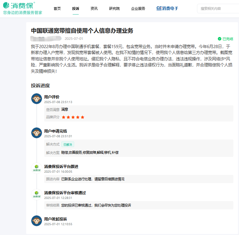Click the 解决方式 field label

pos(53,144)
